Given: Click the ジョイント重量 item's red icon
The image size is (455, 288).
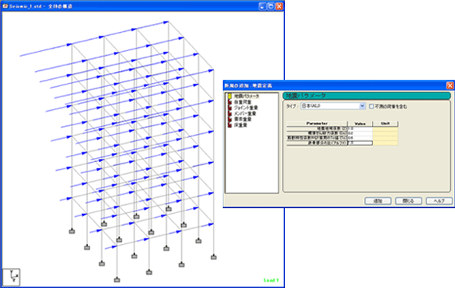Looking at the screenshot, I should pos(230,108).
